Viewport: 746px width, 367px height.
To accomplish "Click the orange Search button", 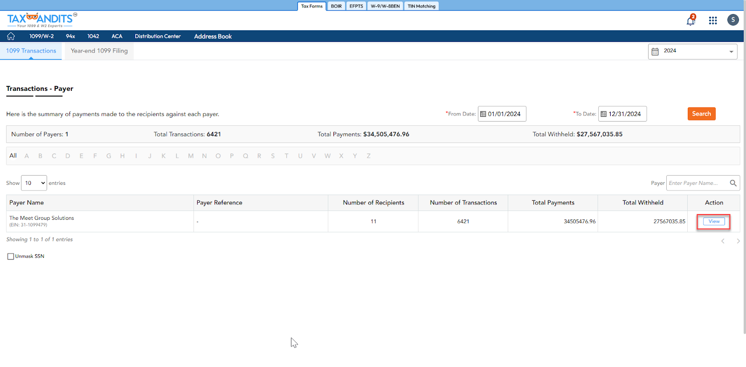I will (x=701, y=114).
